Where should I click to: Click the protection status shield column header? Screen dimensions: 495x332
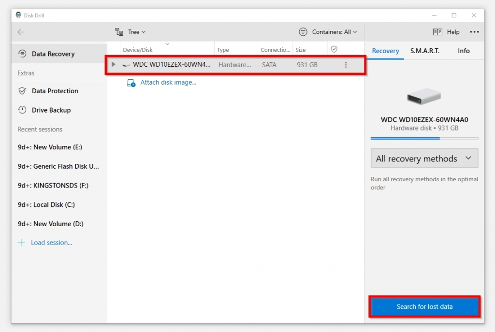[334, 49]
